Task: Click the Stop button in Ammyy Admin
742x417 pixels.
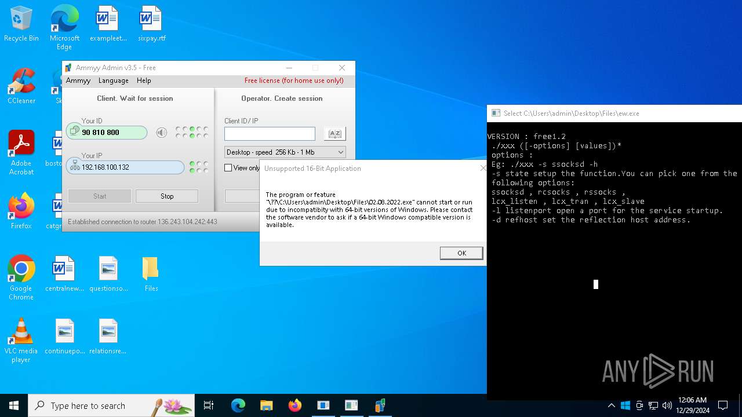Action: [167, 196]
